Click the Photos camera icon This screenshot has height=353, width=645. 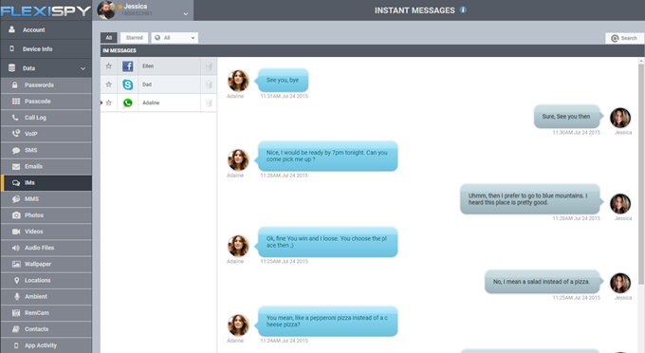pos(16,215)
